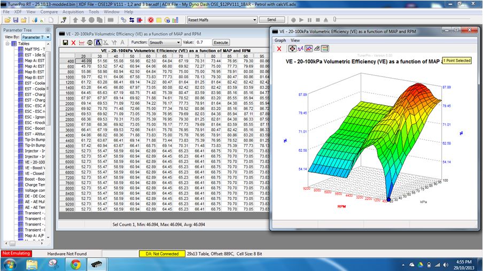Click the Execute button

(x=221, y=43)
